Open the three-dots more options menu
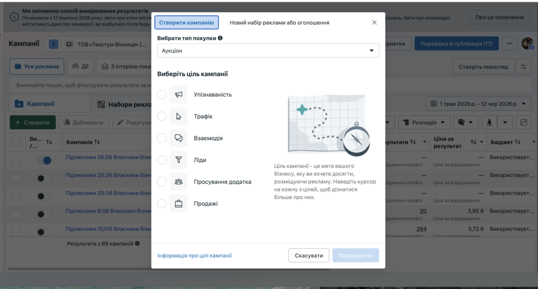The image size is (538, 289). tap(510, 44)
